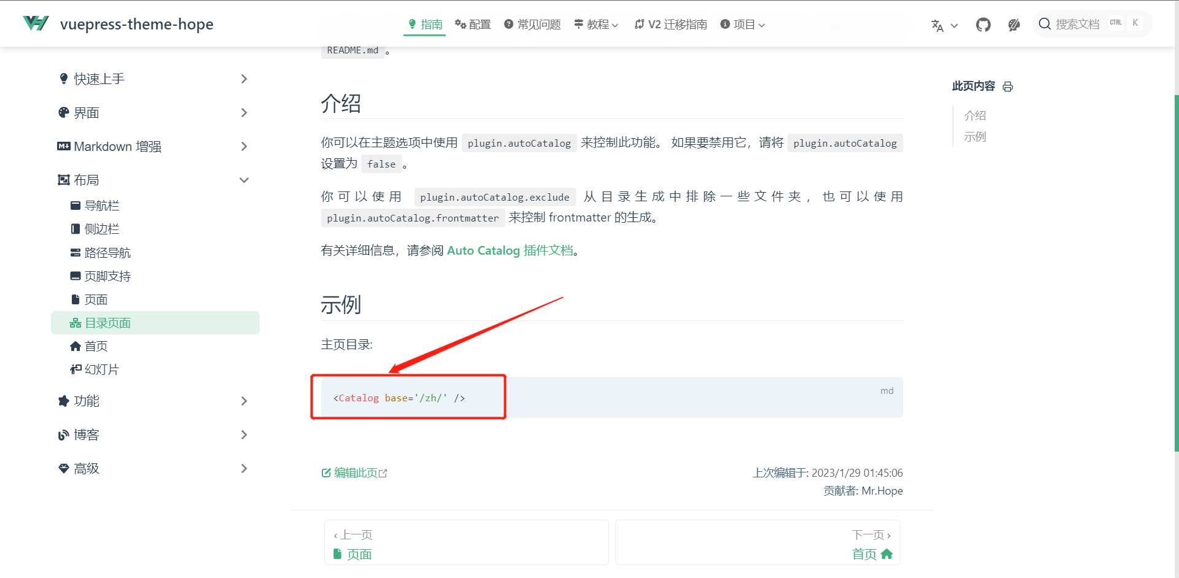
Task: Toggle dark mode with the appearance switch
Action: click(1014, 25)
